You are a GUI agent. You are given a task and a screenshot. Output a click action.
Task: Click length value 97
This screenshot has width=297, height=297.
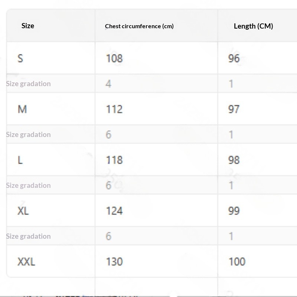pyautogui.click(x=234, y=109)
